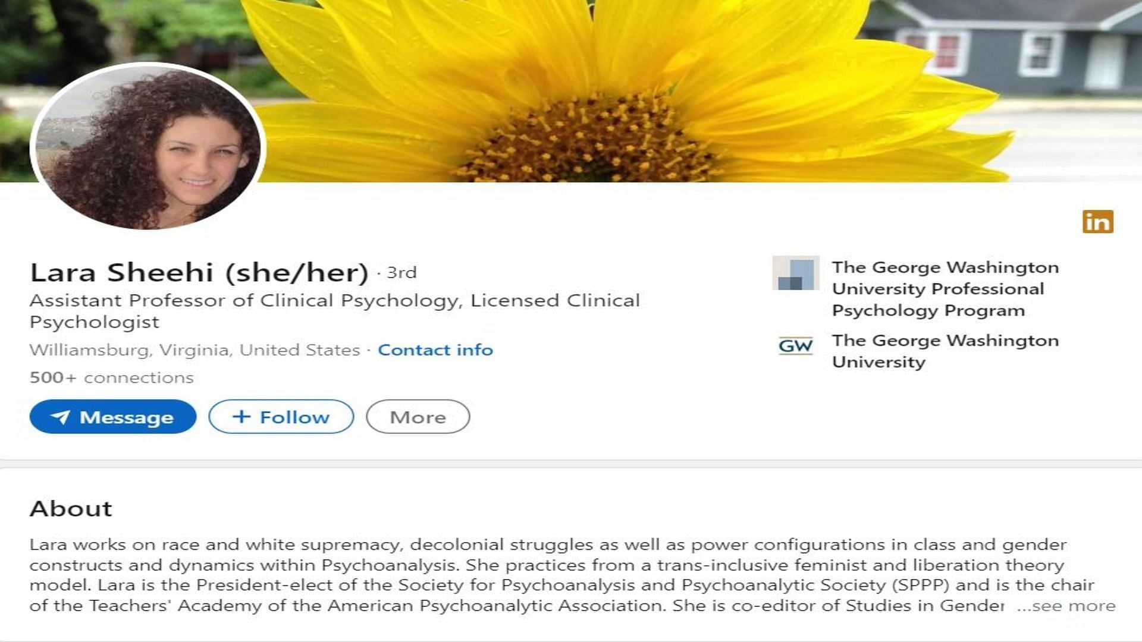
Task: Follow Lara Sheehi's profile
Action: coord(281,417)
